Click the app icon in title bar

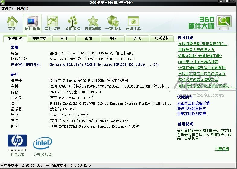tap(3, 2)
